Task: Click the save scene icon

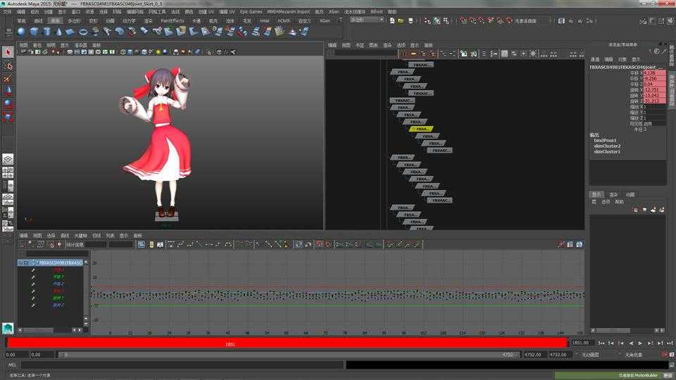Action: coord(411,20)
